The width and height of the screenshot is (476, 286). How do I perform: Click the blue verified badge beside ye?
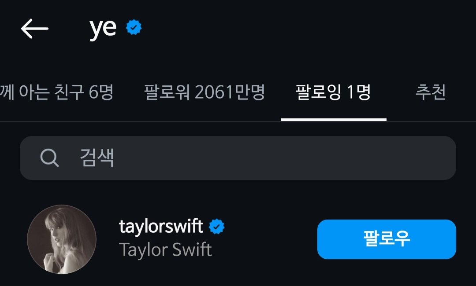point(134,28)
